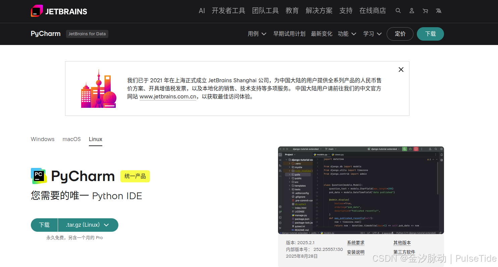This screenshot has width=498, height=267.
Task: Open the 开发者工具 menu
Action: click(x=228, y=11)
